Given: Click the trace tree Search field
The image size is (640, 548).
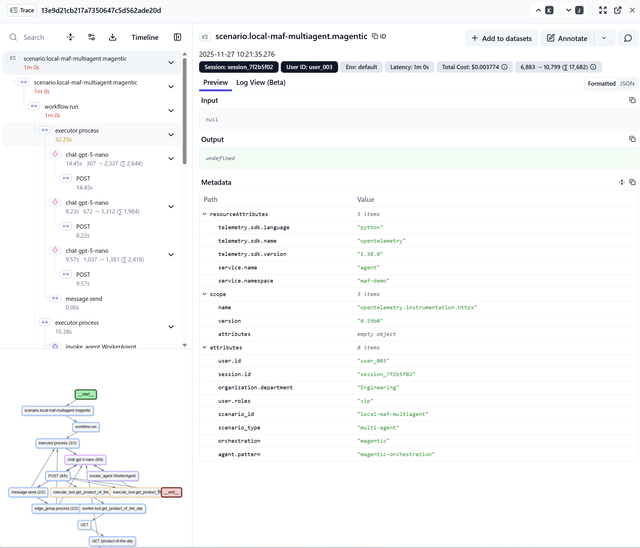Looking at the screenshot, I should point(34,37).
